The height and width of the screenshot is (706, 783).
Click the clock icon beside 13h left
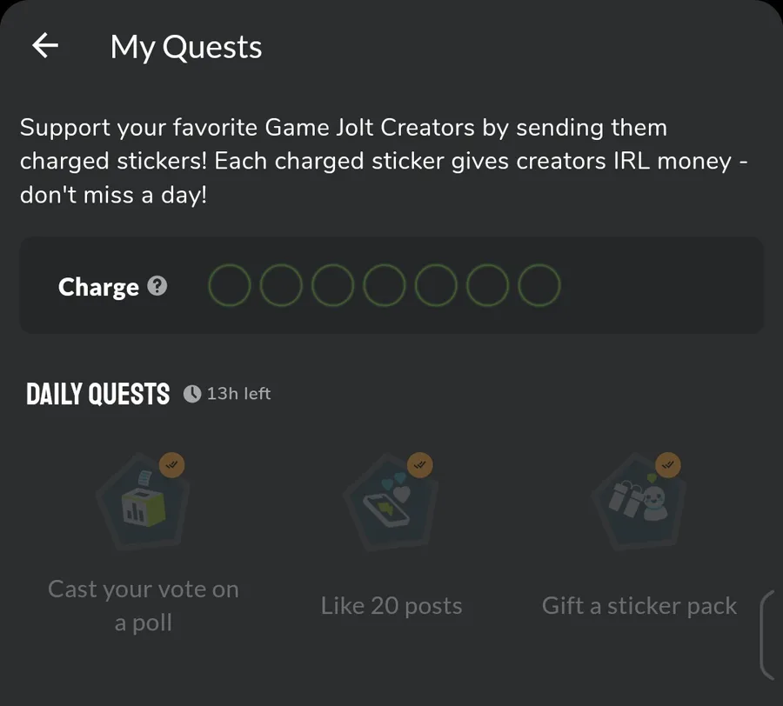pos(191,395)
